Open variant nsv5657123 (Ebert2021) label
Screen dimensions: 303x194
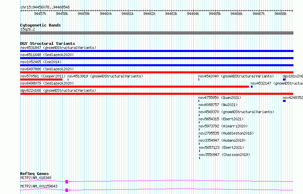click(x=221, y=147)
